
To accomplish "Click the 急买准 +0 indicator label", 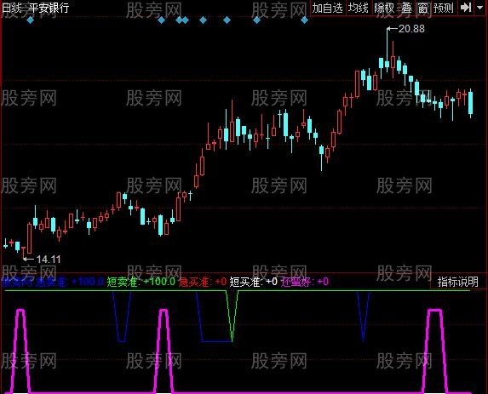I will coord(203,282).
